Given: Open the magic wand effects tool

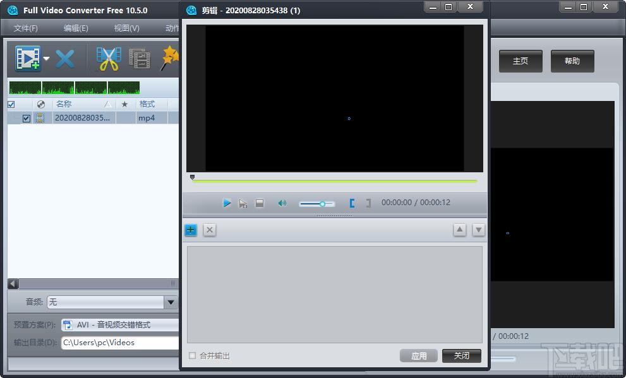Looking at the screenshot, I should pos(170,59).
